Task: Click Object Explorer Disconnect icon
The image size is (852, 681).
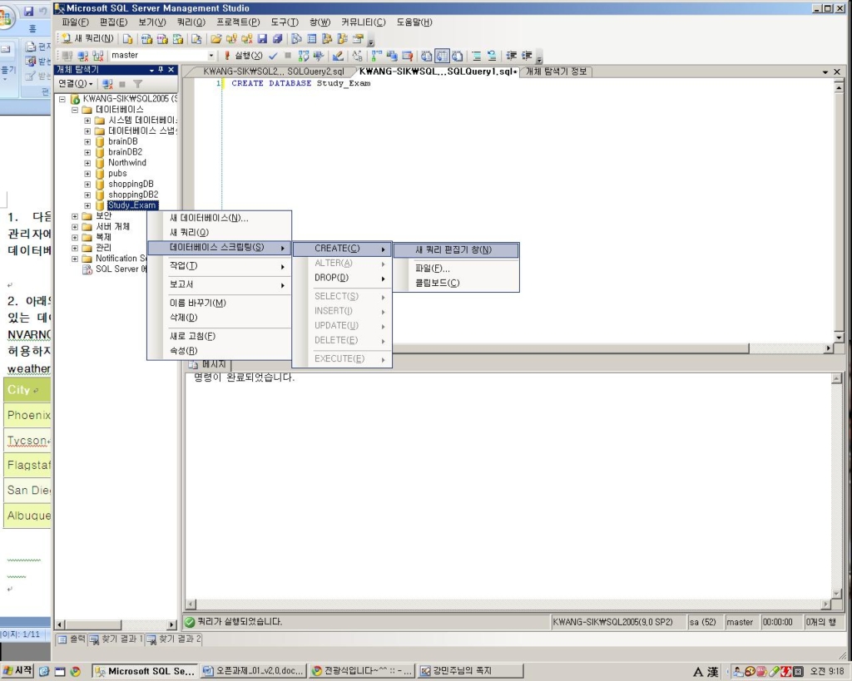Action: [x=107, y=84]
